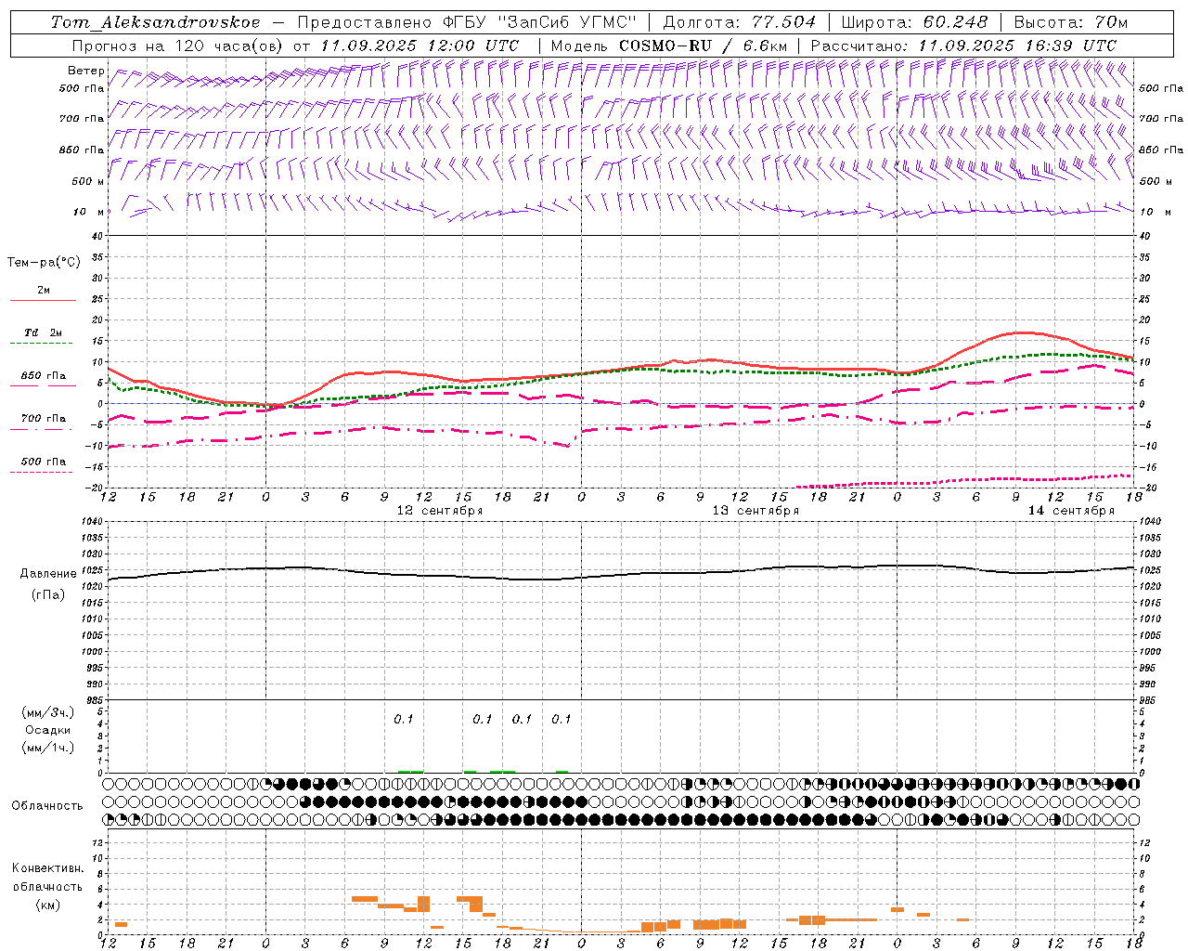Select the model name COSMO-RU / 6.6км
This screenshot has width=1188, height=951.
[x=704, y=46]
